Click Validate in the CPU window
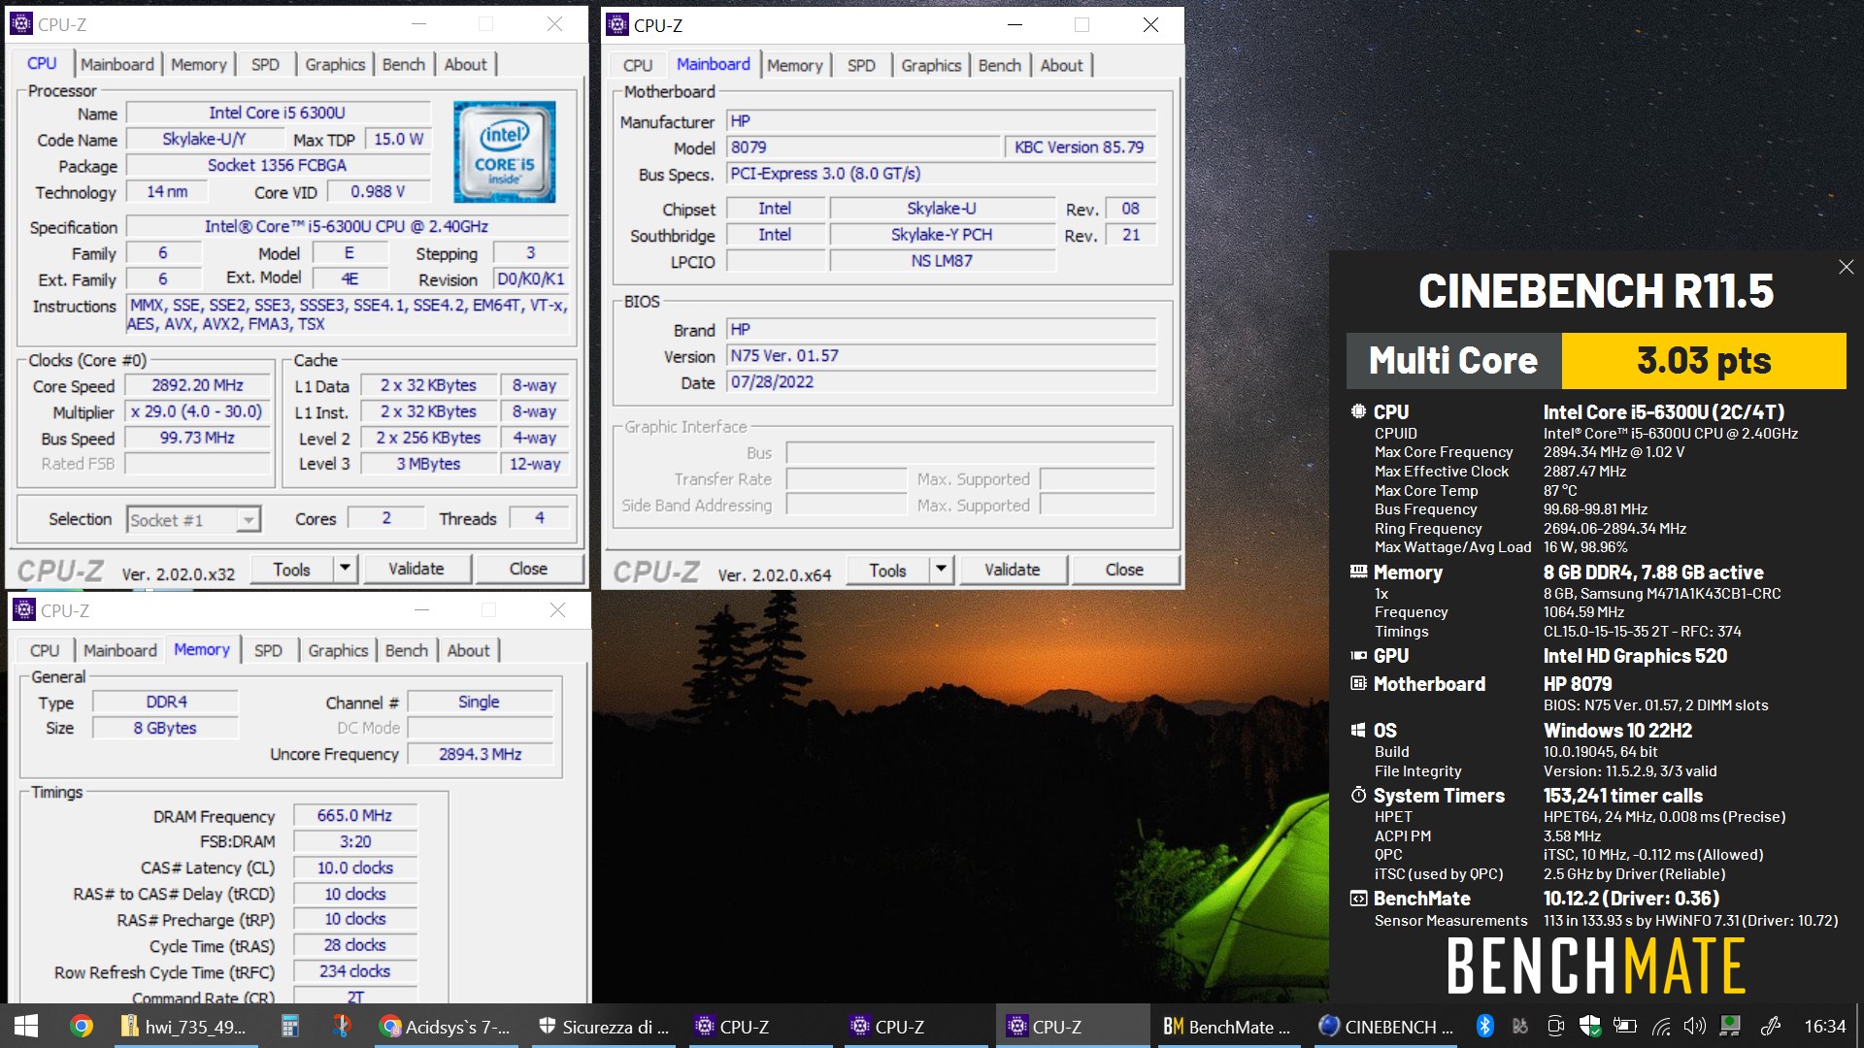This screenshot has width=1864, height=1048. [416, 569]
